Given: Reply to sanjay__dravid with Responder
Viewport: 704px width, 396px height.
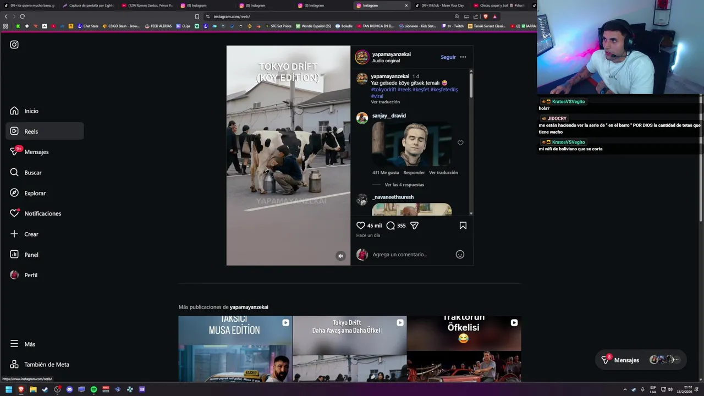Looking at the screenshot, I should tap(414, 173).
